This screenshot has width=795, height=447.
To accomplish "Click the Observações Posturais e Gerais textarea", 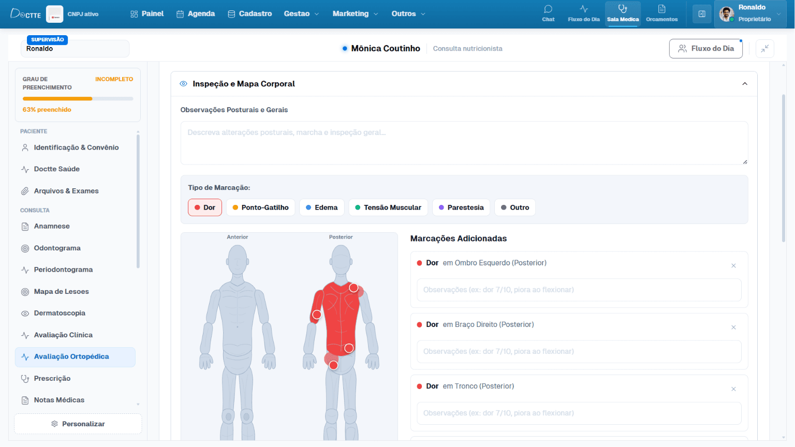I will tap(464, 143).
